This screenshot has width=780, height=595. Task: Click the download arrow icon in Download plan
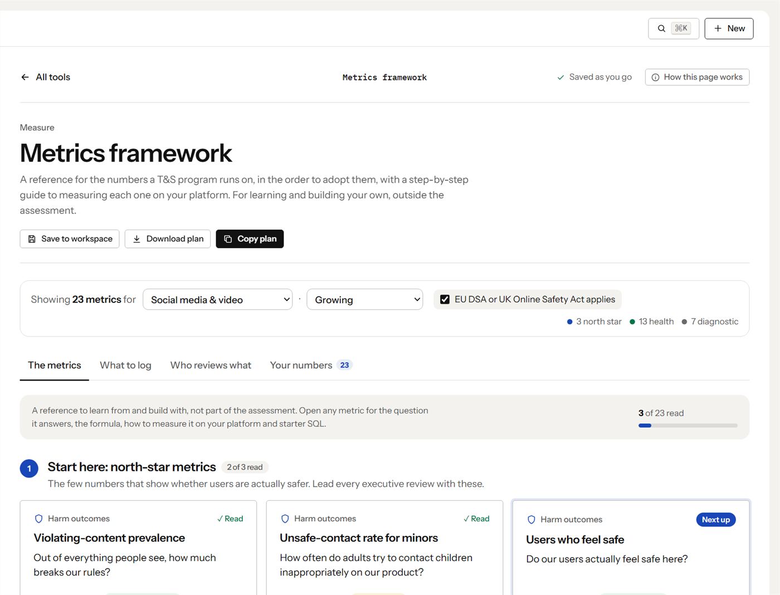[136, 239]
